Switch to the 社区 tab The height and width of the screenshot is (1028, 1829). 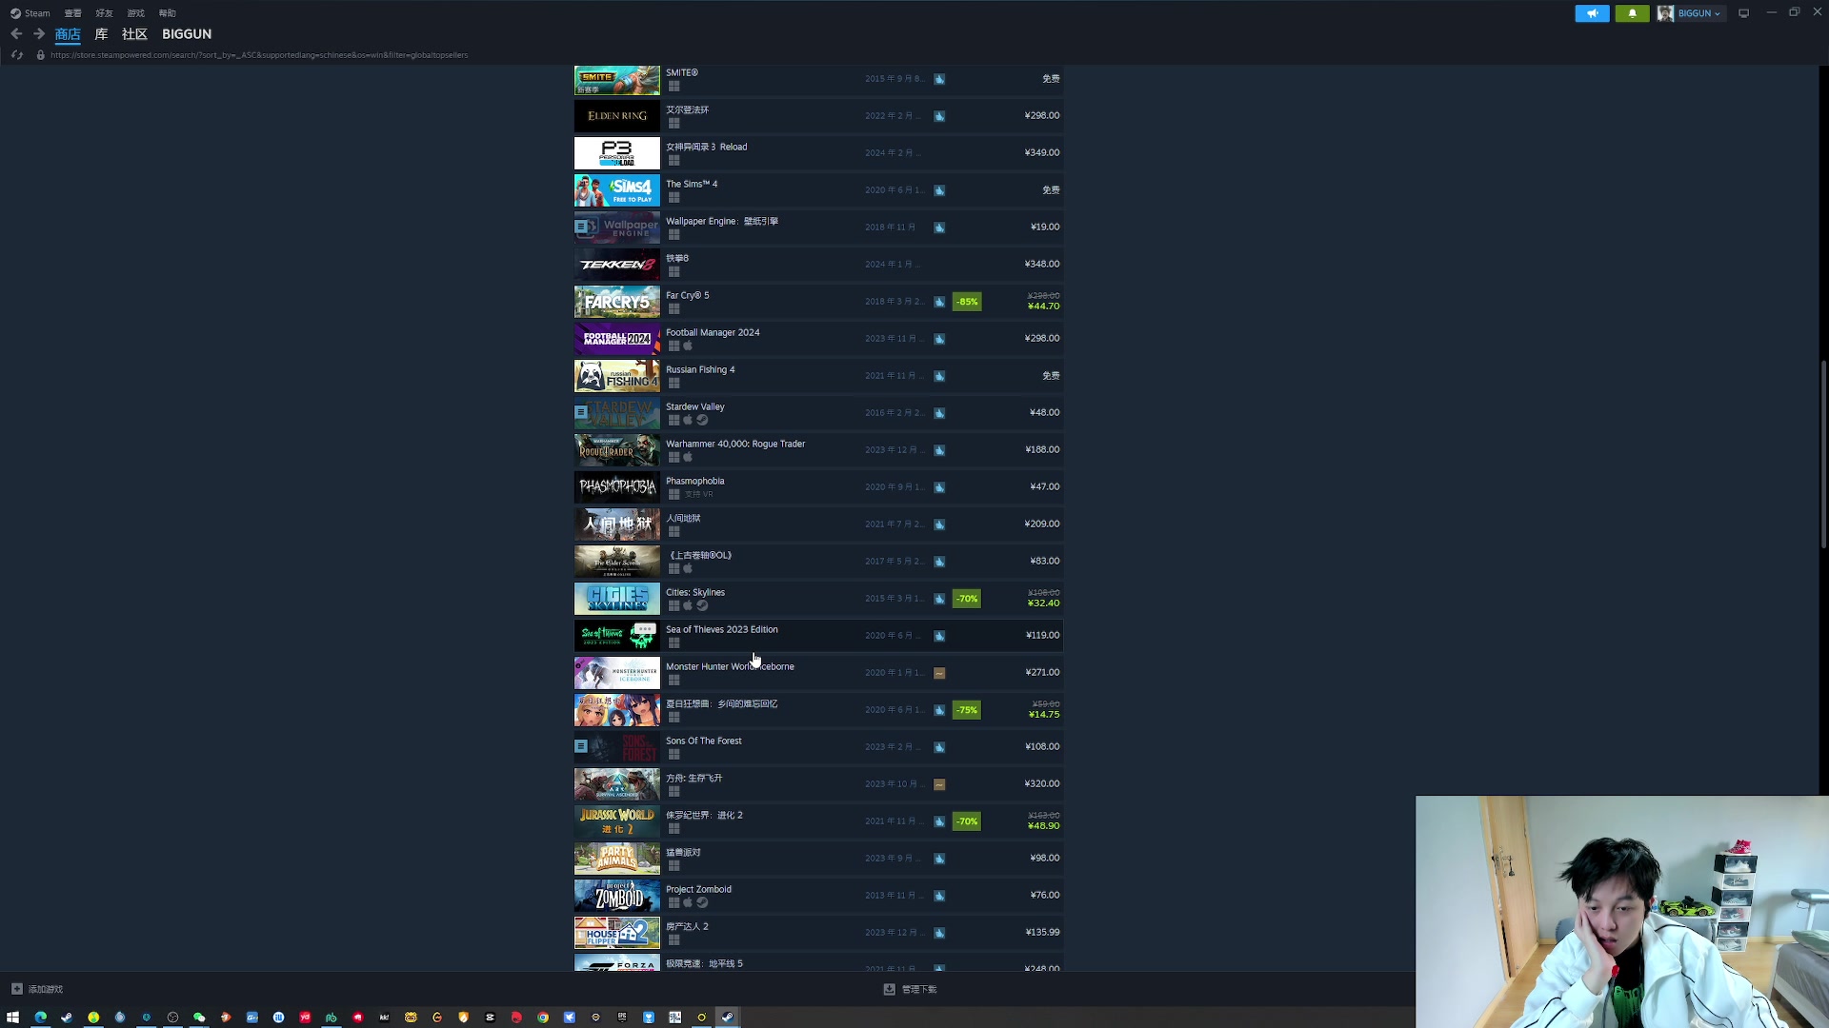click(134, 34)
